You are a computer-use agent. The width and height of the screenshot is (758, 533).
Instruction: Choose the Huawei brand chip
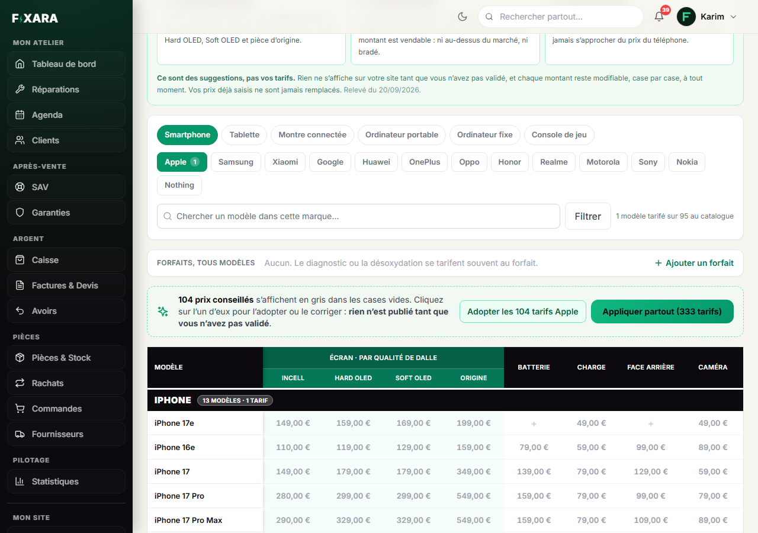[376, 162]
